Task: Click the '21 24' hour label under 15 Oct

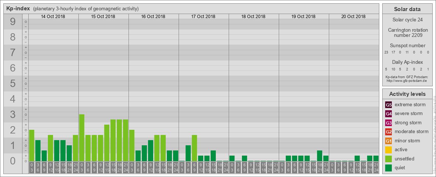Action: [x=126, y=168]
